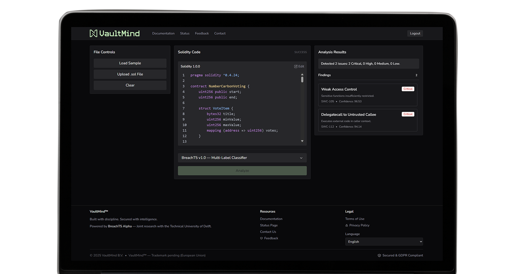Click the pencil Edit icon above the code
This screenshot has width=521, height=274.
[x=296, y=66]
